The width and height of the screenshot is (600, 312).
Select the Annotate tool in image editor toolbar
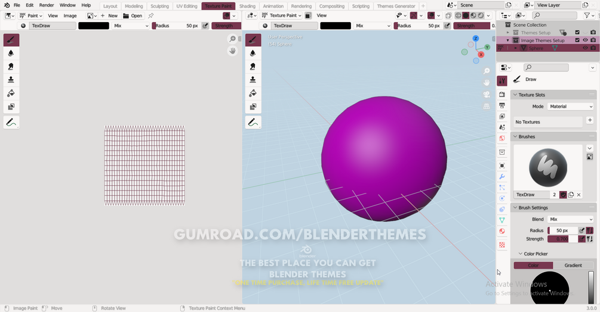[x=11, y=123]
